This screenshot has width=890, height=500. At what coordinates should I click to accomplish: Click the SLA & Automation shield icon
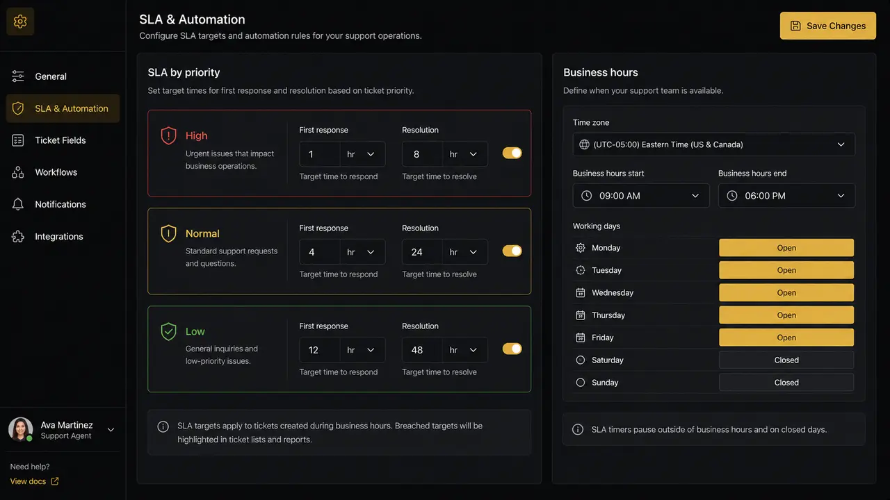[x=18, y=108]
